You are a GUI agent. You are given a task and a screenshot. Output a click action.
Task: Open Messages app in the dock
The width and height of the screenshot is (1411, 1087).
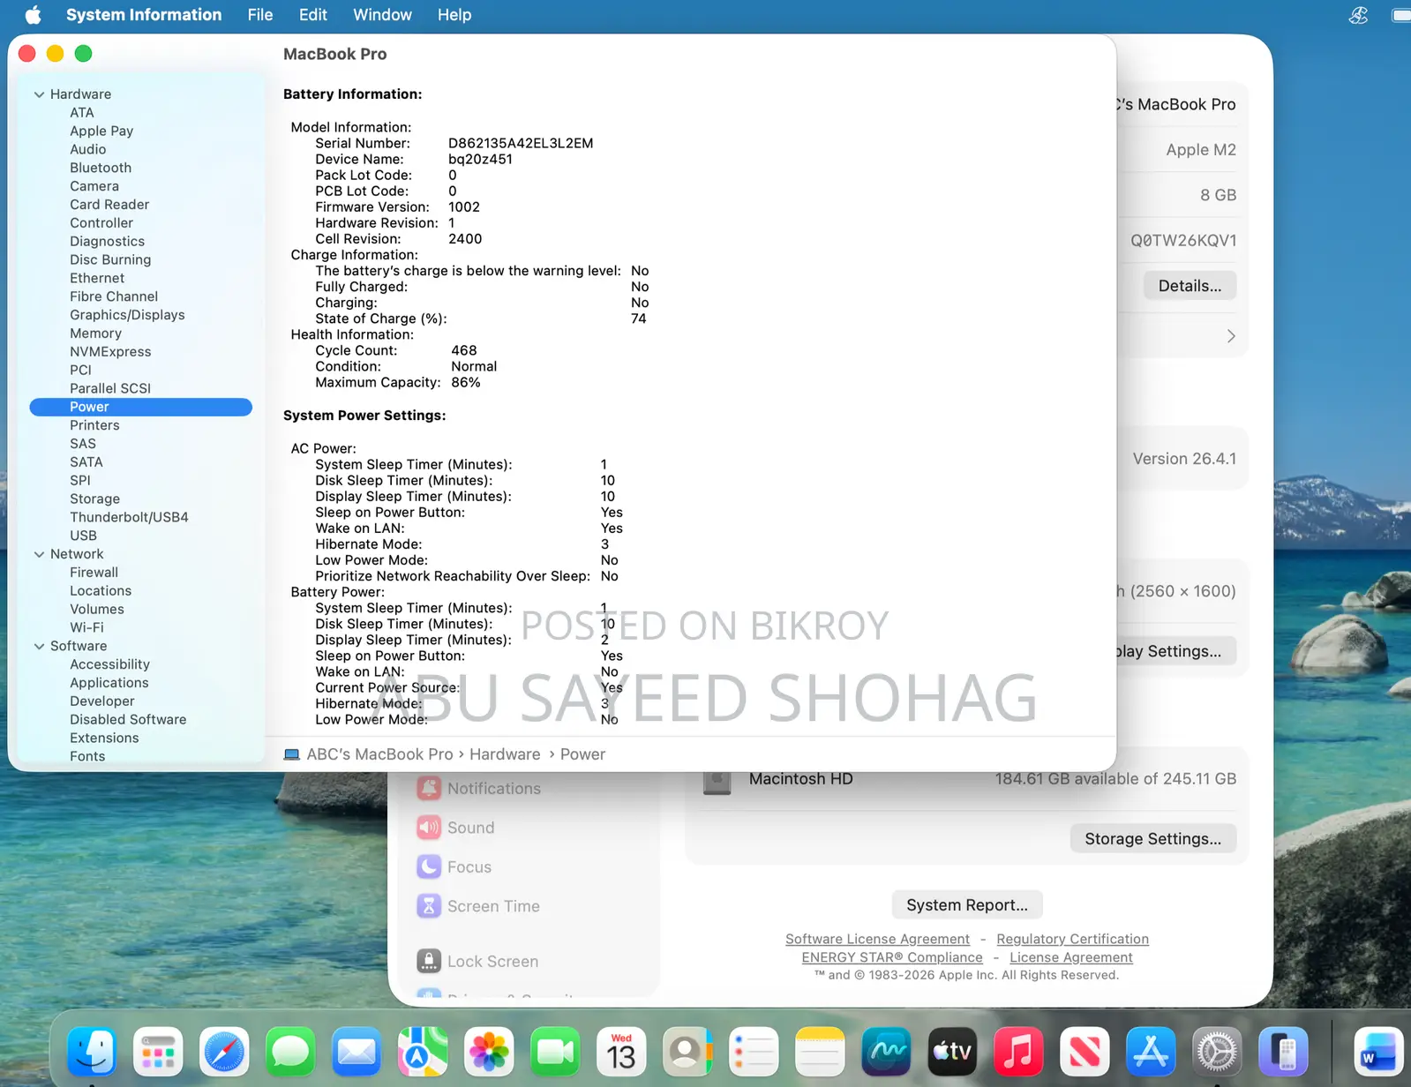pos(290,1052)
